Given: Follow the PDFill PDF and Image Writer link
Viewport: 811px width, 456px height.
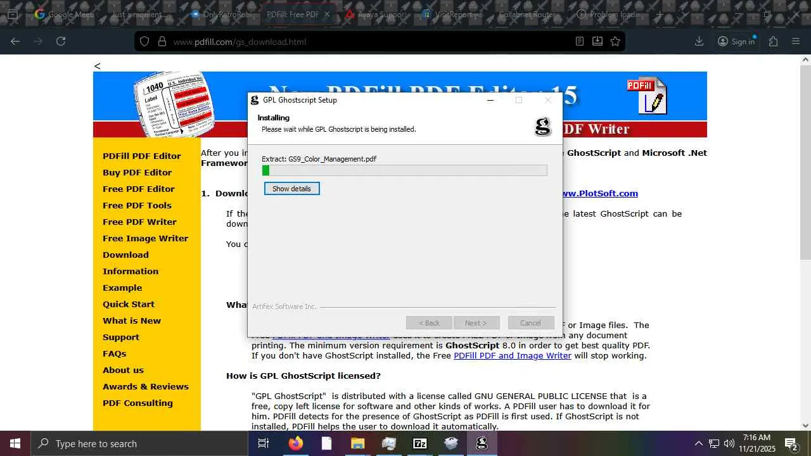Looking at the screenshot, I should tap(513, 355).
